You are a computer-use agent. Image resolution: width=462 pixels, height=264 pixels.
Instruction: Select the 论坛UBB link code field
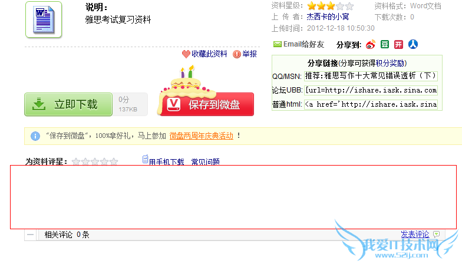pos(371,90)
